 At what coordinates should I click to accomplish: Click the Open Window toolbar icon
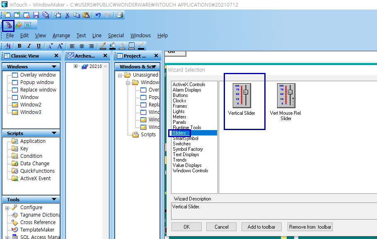click(x=17, y=15)
